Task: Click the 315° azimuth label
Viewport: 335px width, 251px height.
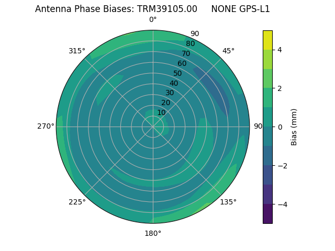Action: (77, 51)
